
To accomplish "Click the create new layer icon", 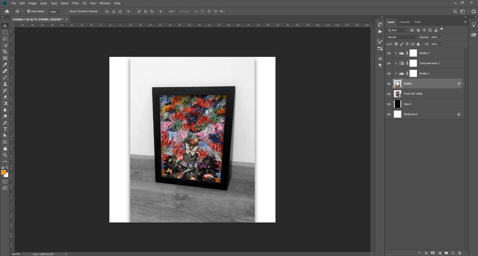I will (x=453, y=253).
